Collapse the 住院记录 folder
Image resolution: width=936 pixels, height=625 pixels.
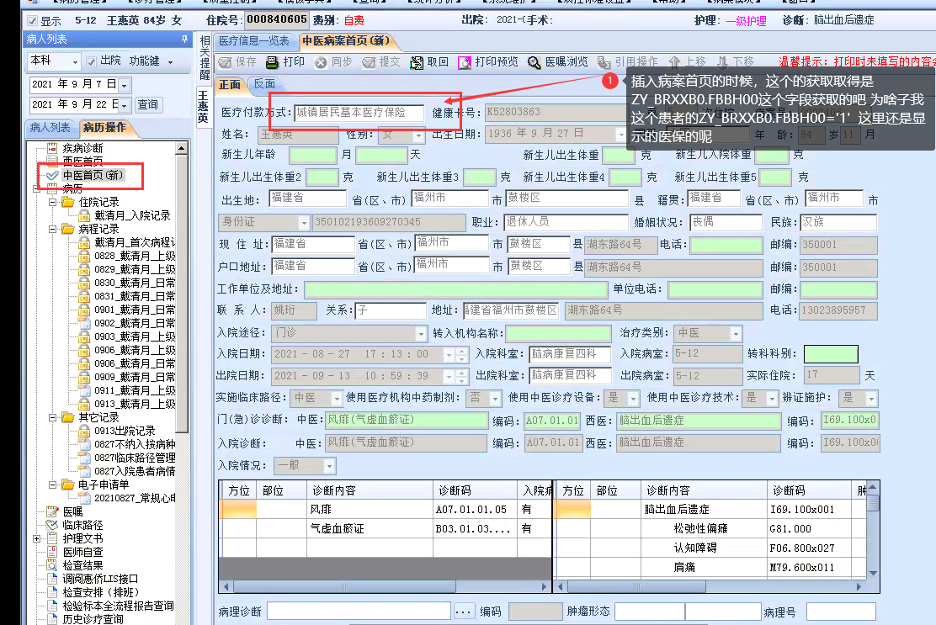(x=52, y=202)
